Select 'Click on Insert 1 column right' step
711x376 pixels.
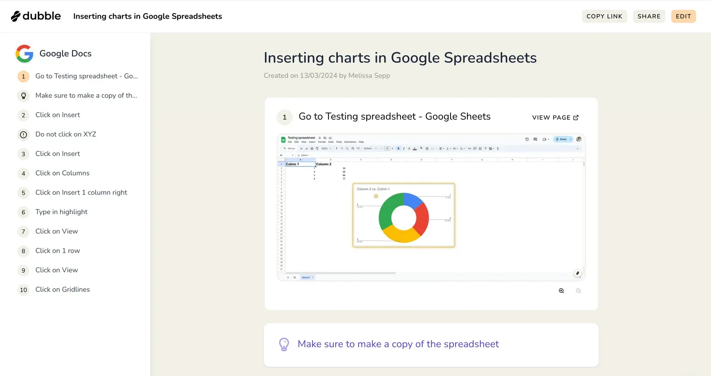point(81,192)
